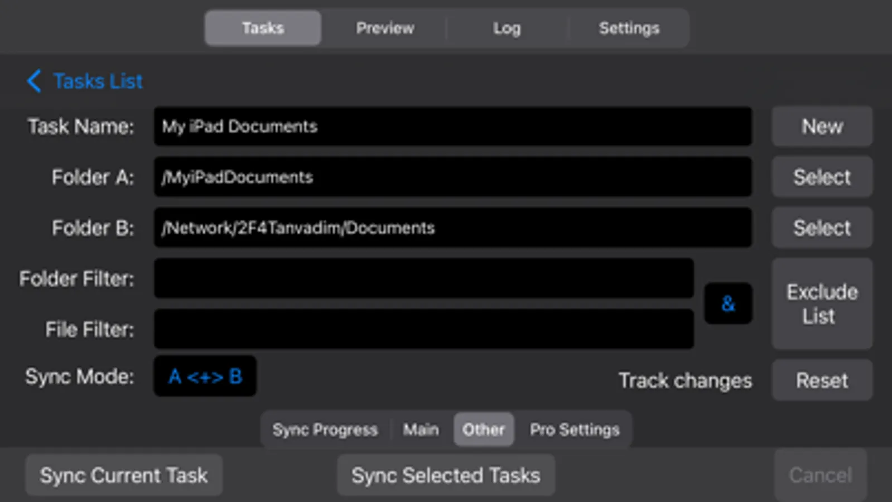Focus the Folder Filter text field
Viewport: 892px width, 502px height.
(423, 278)
